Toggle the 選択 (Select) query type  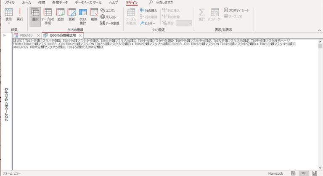point(35,15)
